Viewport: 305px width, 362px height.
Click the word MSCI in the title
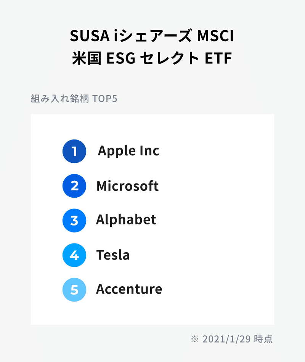pyautogui.click(x=215, y=36)
